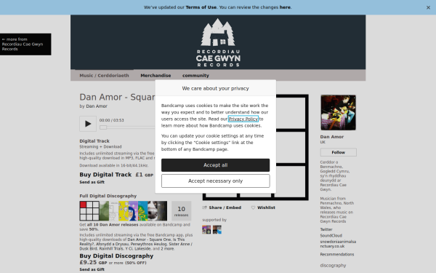
Task: Open the Share / Embed option
Action: point(222,207)
